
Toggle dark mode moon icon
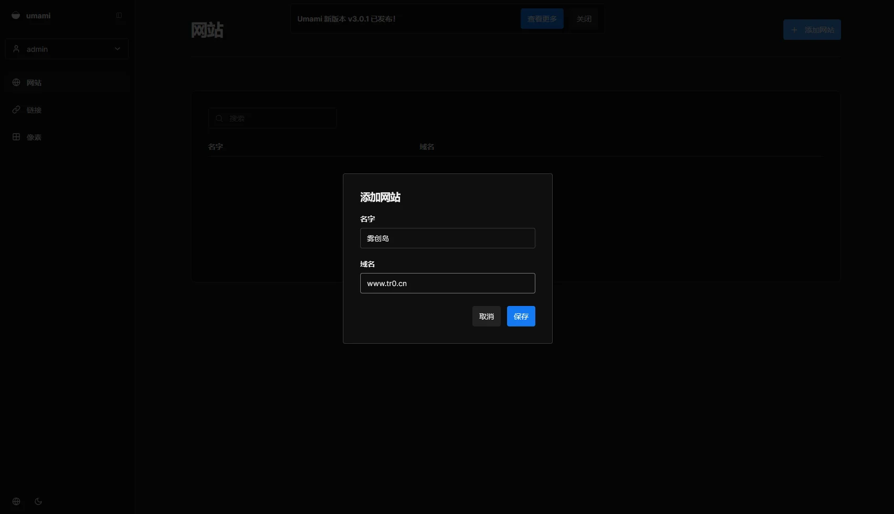coord(38,501)
